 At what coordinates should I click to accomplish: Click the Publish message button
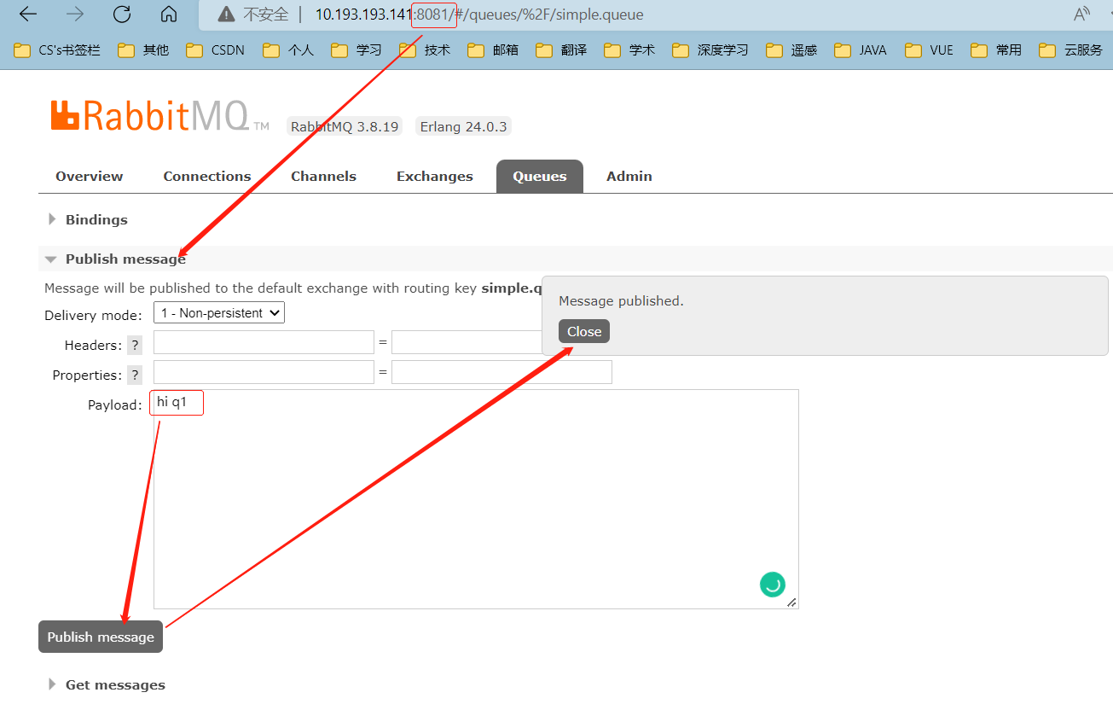101,637
